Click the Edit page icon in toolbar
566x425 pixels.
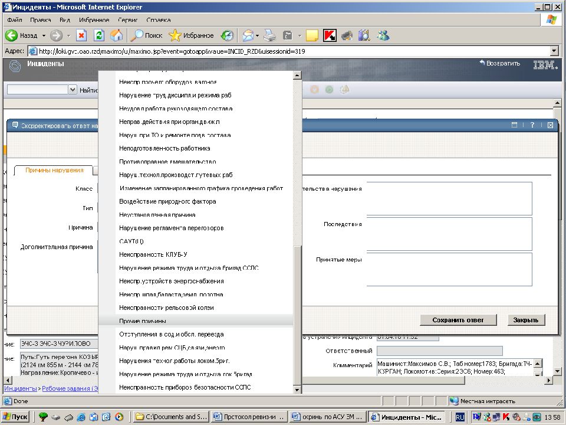tap(288, 35)
